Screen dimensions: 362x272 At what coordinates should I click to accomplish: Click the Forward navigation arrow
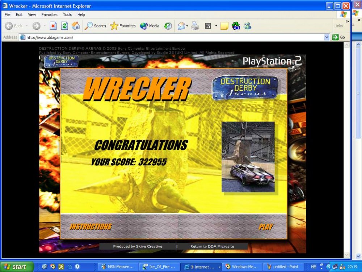pos(36,26)
